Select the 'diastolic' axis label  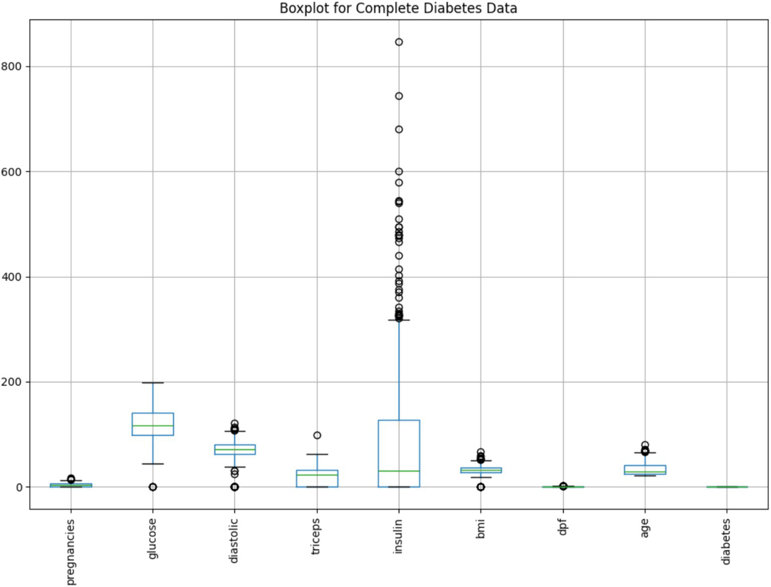pyautogui.click(x=234, y=541)
